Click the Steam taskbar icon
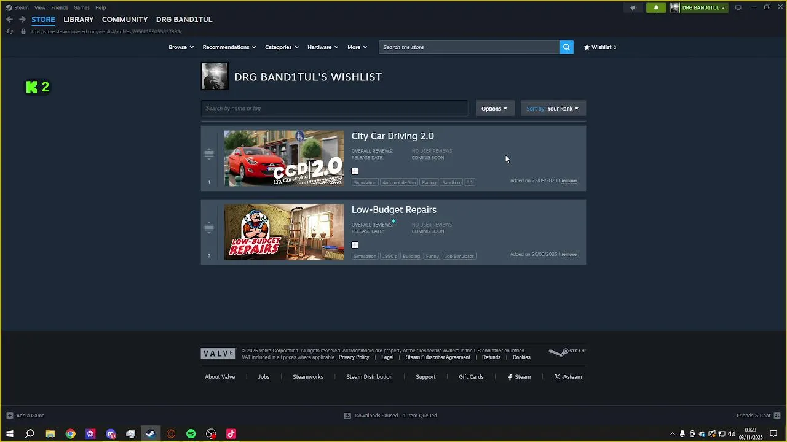The height and width of the screenshot is (442, 787). (x=151, y=434)
